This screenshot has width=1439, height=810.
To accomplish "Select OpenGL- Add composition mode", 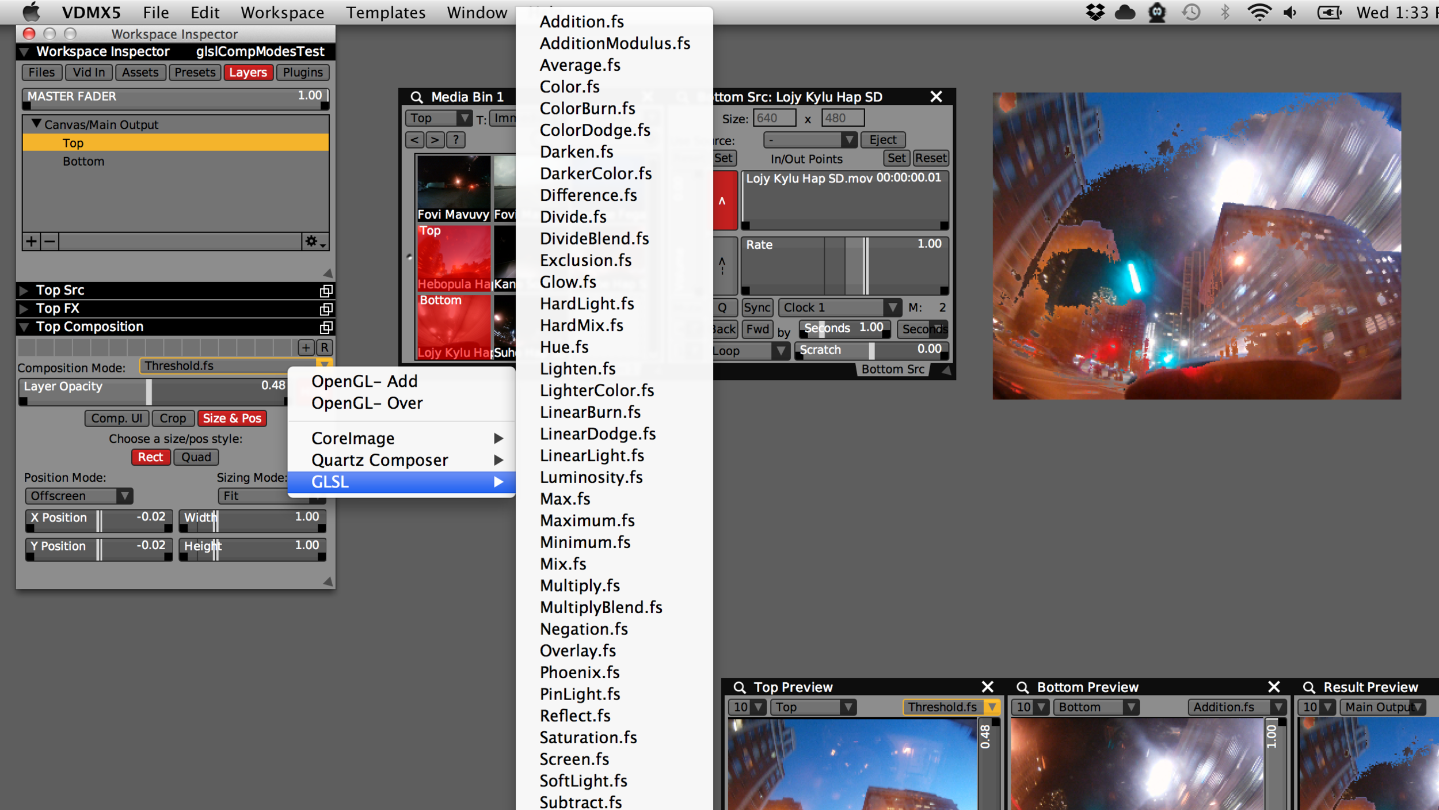I will click(364, 381).
